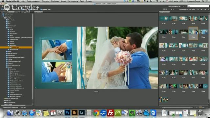This screenshot has width=210, height=118.
Task: Open the Trash in the dock
Action: click(x=200, y=113)
